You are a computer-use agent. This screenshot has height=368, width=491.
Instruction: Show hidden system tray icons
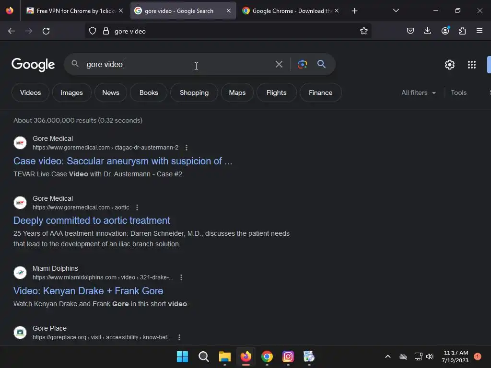(x=387, y=356)
